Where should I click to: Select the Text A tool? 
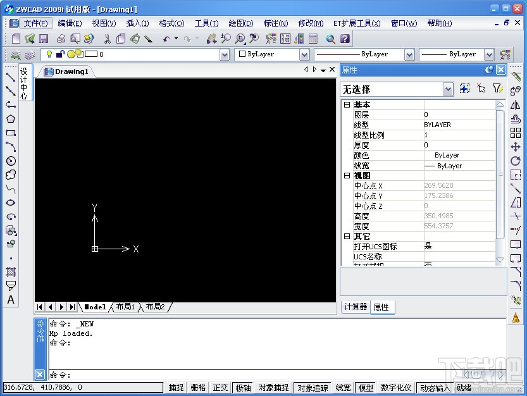pos(11,299)
